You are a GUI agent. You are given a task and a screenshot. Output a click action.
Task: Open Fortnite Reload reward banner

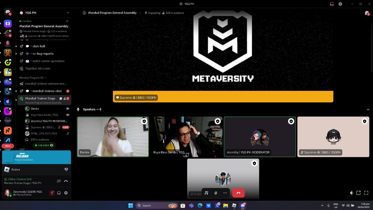point(37,157)
